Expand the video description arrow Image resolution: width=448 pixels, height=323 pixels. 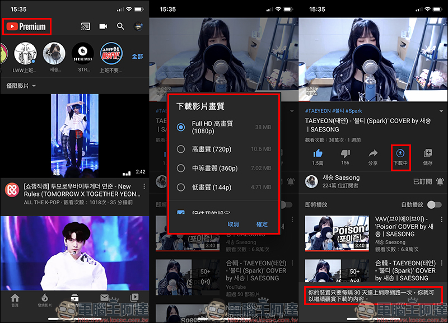coord(441,111)
